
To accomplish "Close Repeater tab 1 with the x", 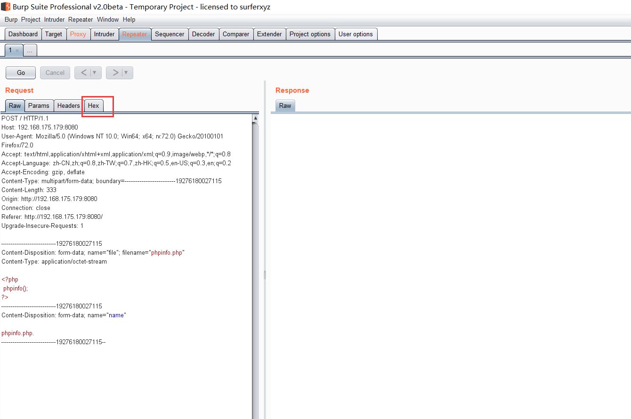I will coord(17,50).
